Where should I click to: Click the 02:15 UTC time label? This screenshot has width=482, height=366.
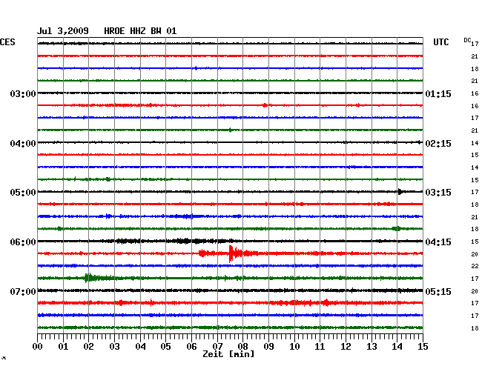coord(438,144)
